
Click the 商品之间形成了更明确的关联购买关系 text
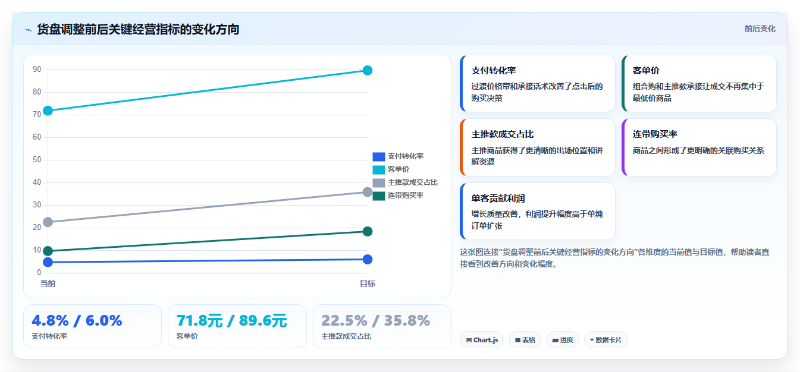coord(698,150)
